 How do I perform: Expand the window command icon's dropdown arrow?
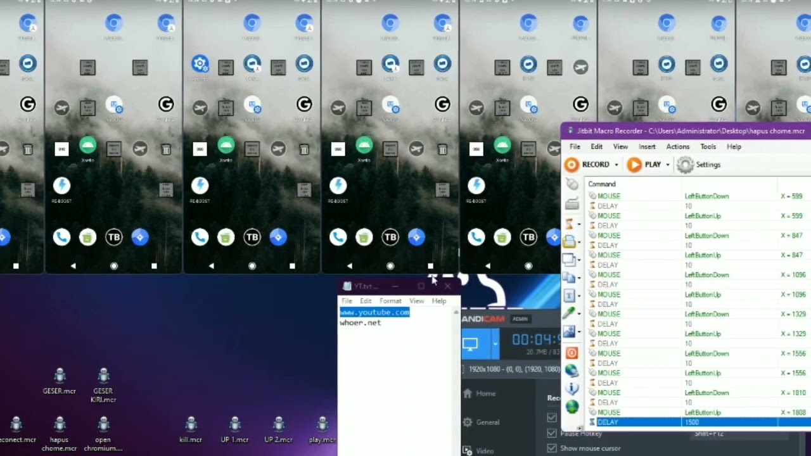(578, 260)
